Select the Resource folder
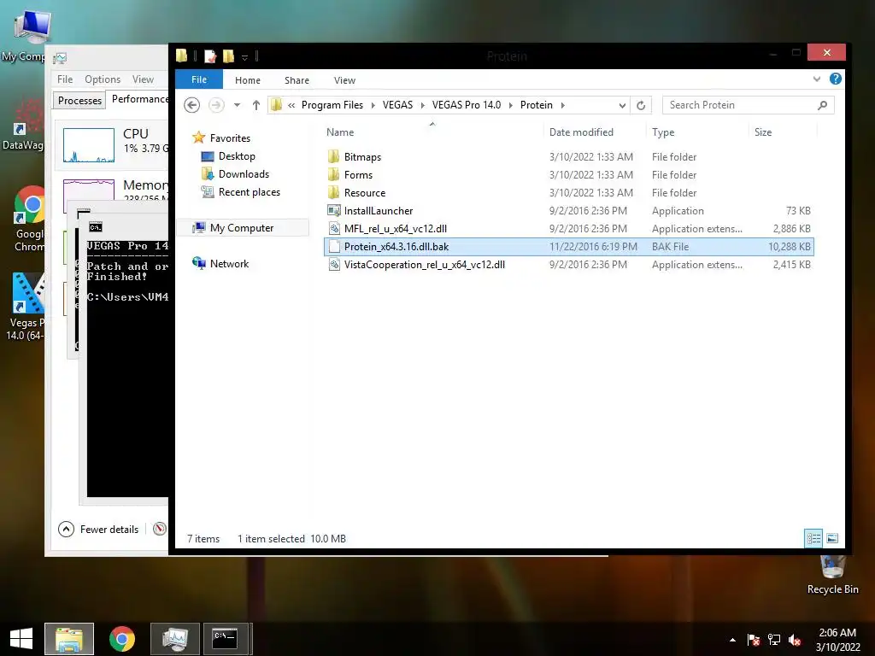875x656 pixels. pos(365,192)
